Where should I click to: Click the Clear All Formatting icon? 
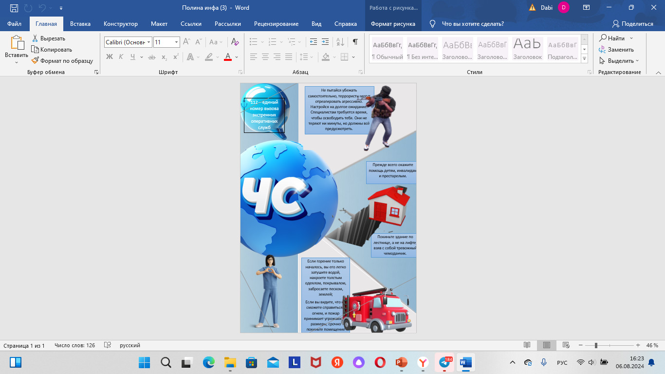(x=235, y=42)
